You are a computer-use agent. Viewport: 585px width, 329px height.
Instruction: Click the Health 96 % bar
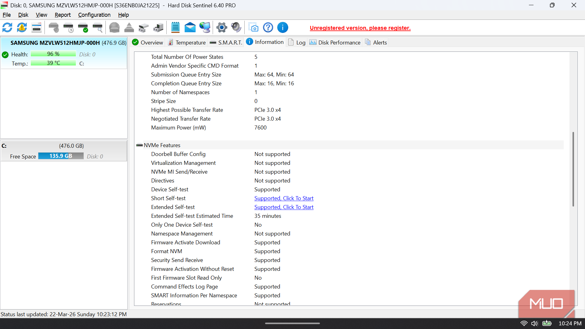tap(53, 54)
